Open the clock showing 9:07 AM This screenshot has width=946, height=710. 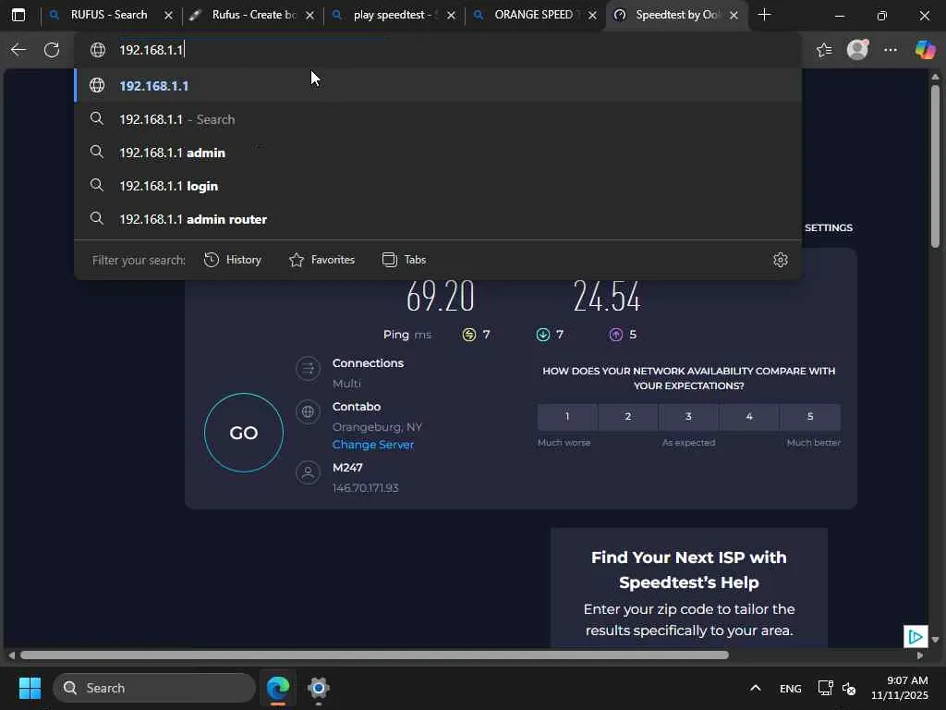[900, 688]
